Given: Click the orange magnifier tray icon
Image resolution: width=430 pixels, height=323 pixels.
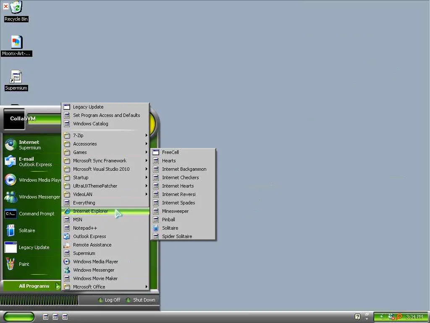Looking at the screenshot, I should 399,317.
